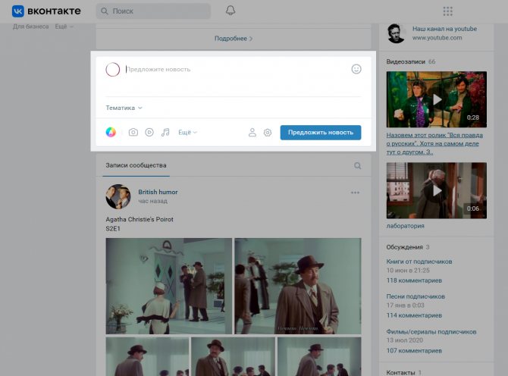This screenshot has width=508, height=376.
Task: Select the Записи сообщества tab
Action: tap(136, 165)
